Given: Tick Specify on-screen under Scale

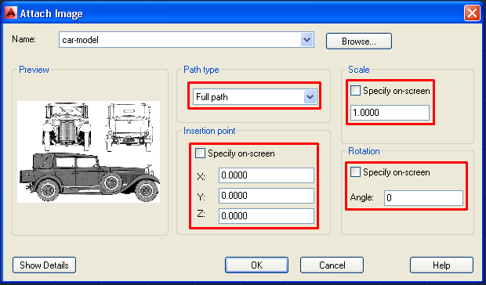Looking at the screenshot, I should [355, 91].
